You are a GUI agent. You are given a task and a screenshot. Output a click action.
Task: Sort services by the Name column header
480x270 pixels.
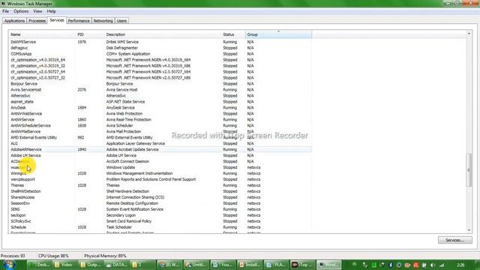[x=42, y=34]
